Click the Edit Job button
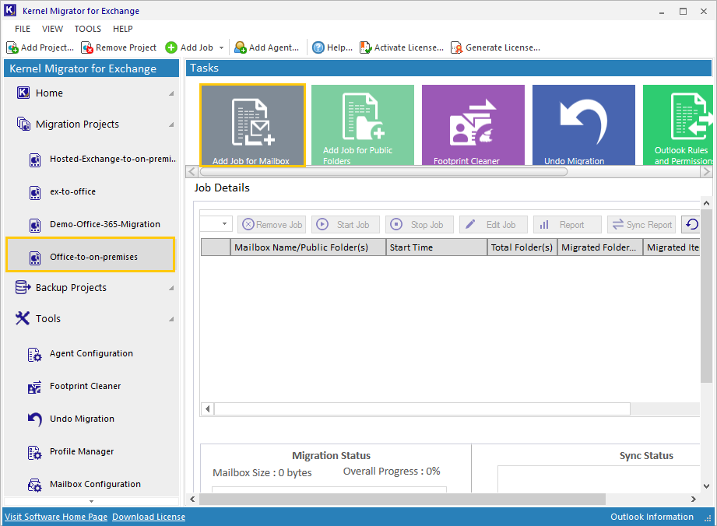The height and width of the screenshot is (526, 717). 494,224
